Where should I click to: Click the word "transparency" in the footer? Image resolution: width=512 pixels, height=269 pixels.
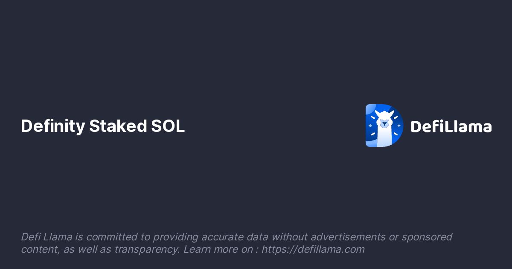[146, 249]
